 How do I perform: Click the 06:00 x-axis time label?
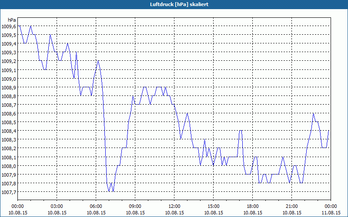click(96, 207)
